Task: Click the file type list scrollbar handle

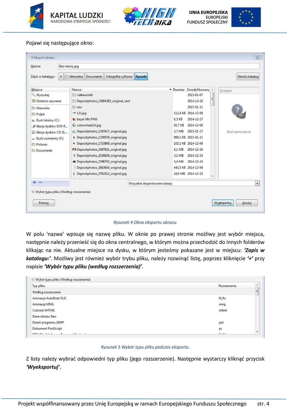Action: [x=257, y=291]
